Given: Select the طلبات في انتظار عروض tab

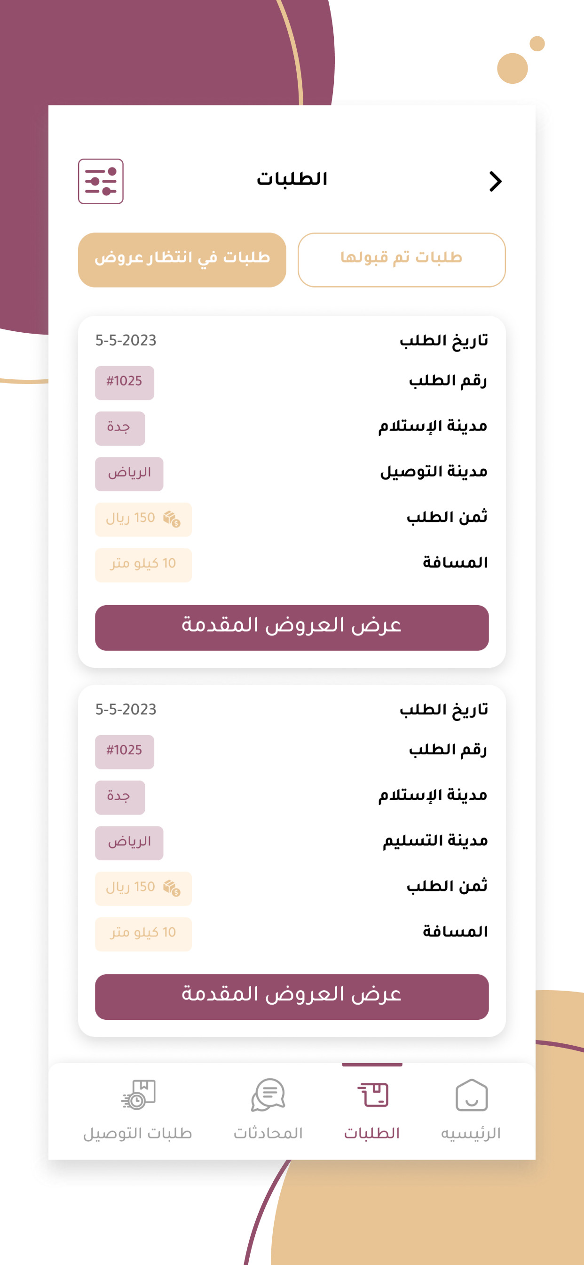Looking at the screenshot, I should [182, 260].
